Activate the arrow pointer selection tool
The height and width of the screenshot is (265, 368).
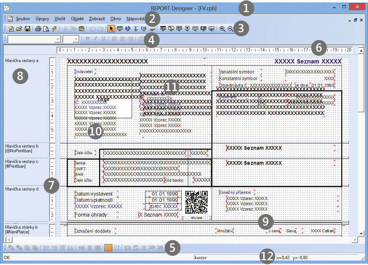[x=111, y=29]
